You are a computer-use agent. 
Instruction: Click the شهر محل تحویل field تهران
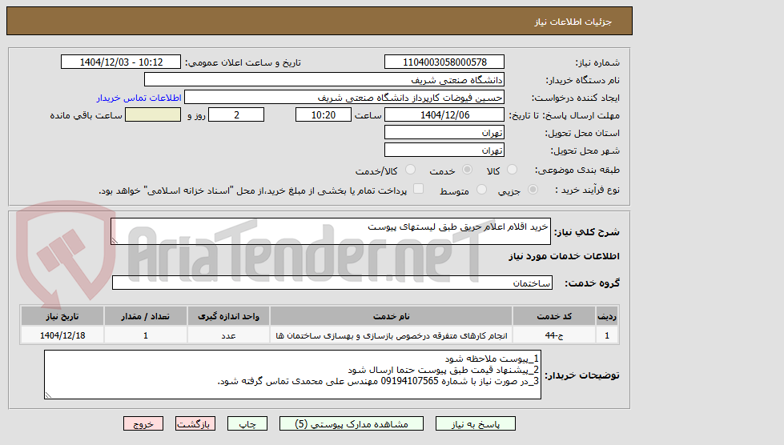tap(444, 150)
